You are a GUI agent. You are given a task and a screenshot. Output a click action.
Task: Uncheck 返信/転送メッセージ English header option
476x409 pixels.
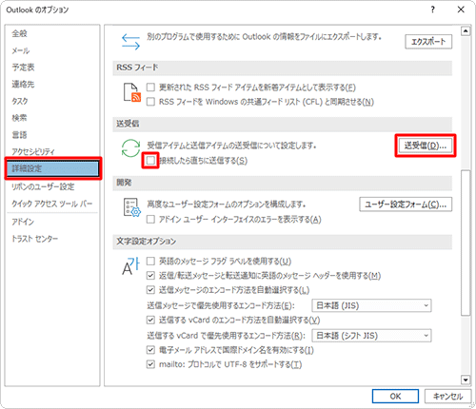click(x=150, y=276)
